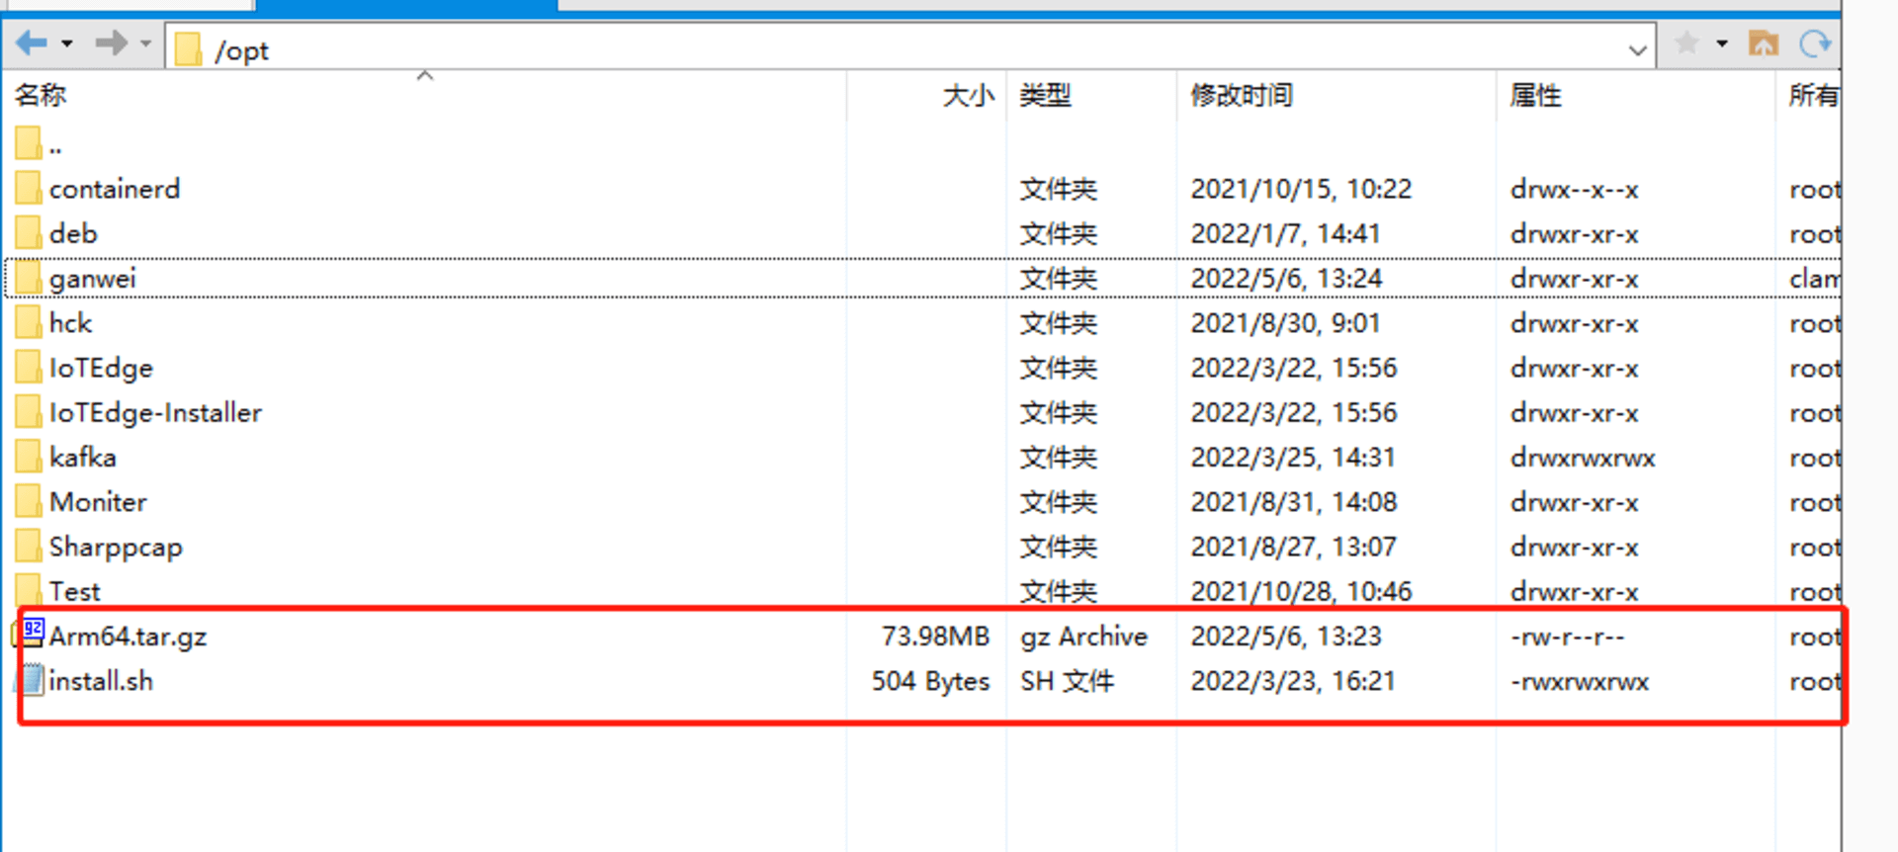Click the IoTEdge-Installer folder icon
Screen dimensions: 1898x852
click(28, 412)
